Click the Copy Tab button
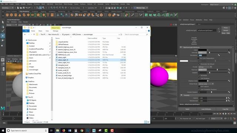This screenshot has height=133, width=237. pos(225,109)
